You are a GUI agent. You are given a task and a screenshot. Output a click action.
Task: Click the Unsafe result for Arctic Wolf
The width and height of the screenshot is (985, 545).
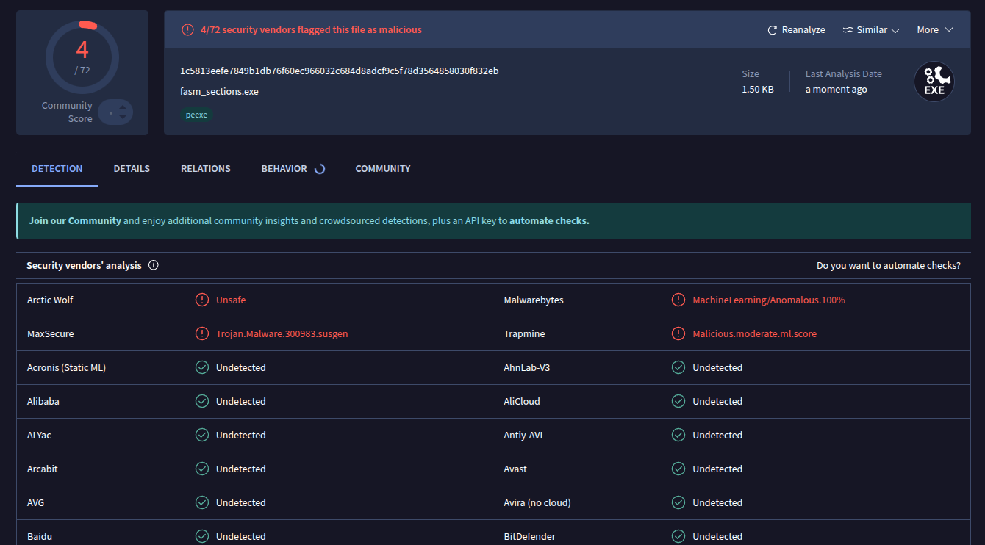[231, 300]
